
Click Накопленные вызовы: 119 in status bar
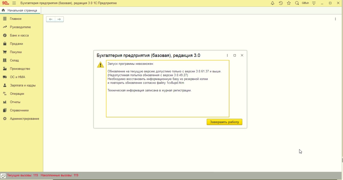pos(59,175)
